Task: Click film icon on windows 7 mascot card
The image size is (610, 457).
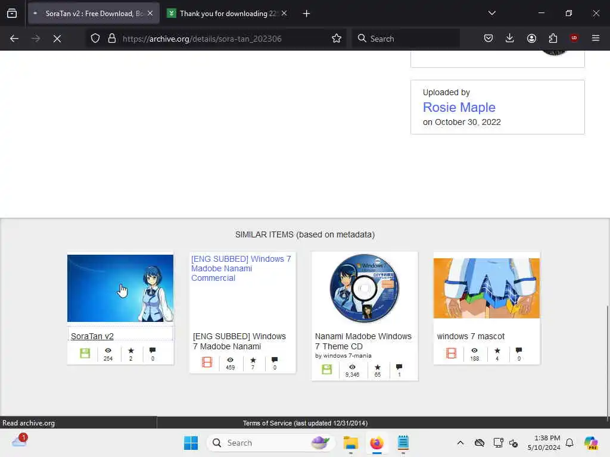Action: (x=452, y=353)
